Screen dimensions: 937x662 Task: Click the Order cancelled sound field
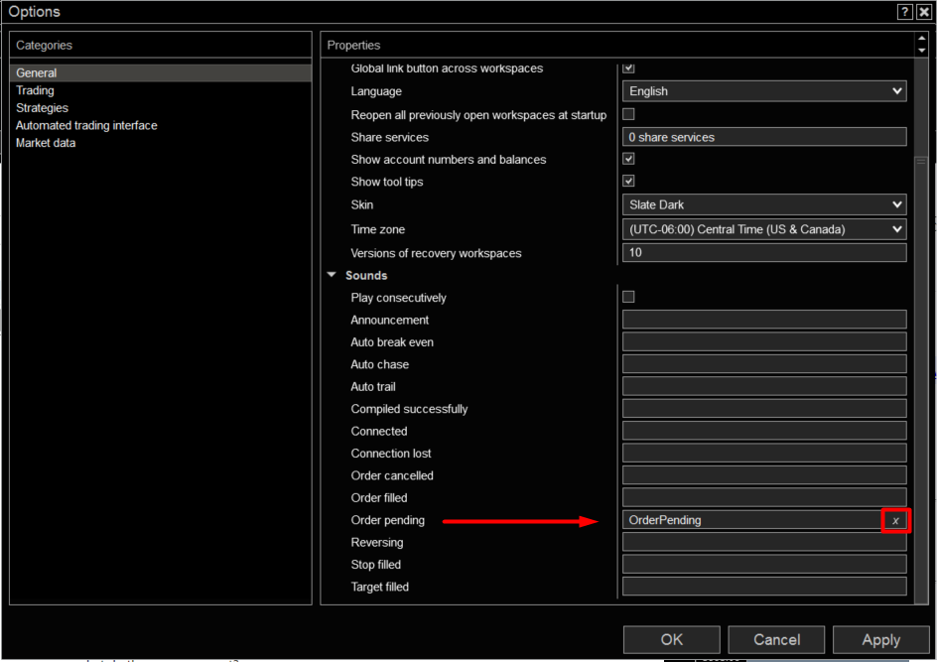[764, 475]
